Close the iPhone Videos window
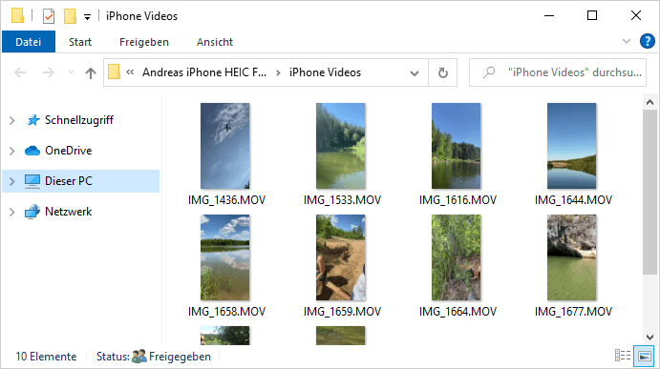660x369 pixels. (636, 16)
